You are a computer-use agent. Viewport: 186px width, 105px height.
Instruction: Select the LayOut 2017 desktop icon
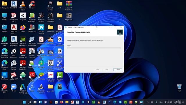pyautogui.click(x=14, y=76)
